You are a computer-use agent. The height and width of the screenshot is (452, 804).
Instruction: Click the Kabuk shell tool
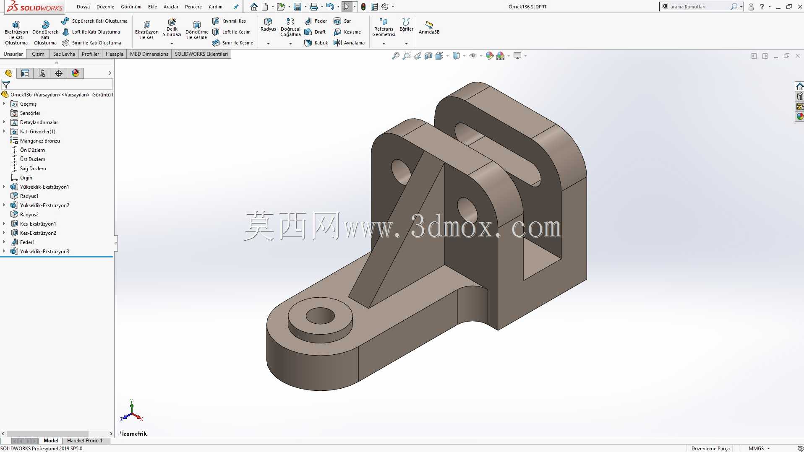(x=316, y=43)
